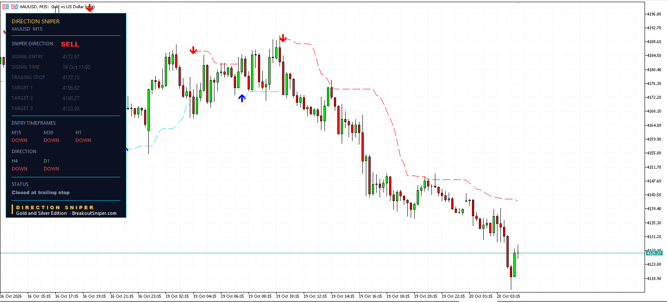Click the DIRECTION SNIPER yellow panel title
Image resolution: width=667 pixels, height=302 pixels.
(x=36, y=21)
